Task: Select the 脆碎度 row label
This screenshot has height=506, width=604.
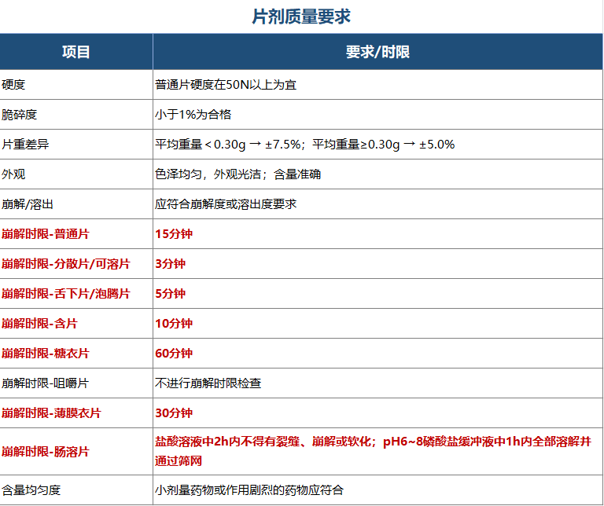Action: (x=19, y=114)
